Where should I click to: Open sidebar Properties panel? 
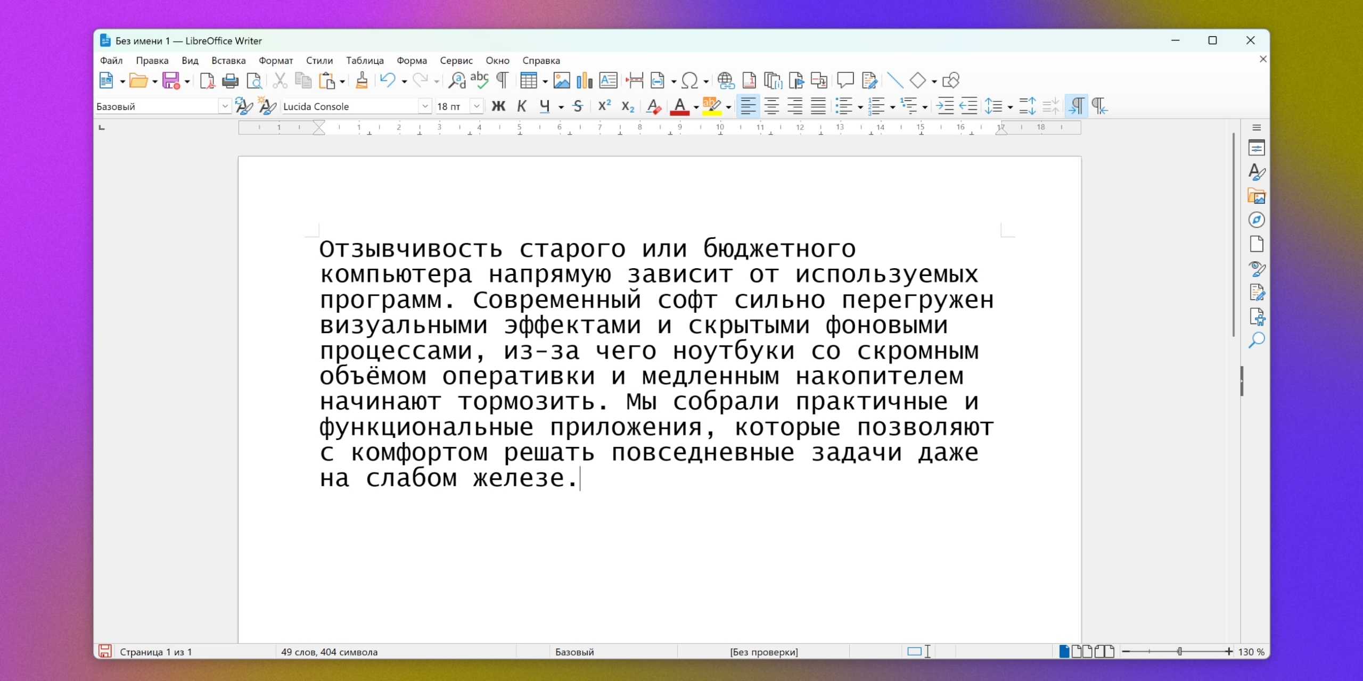click(1257, 148)
